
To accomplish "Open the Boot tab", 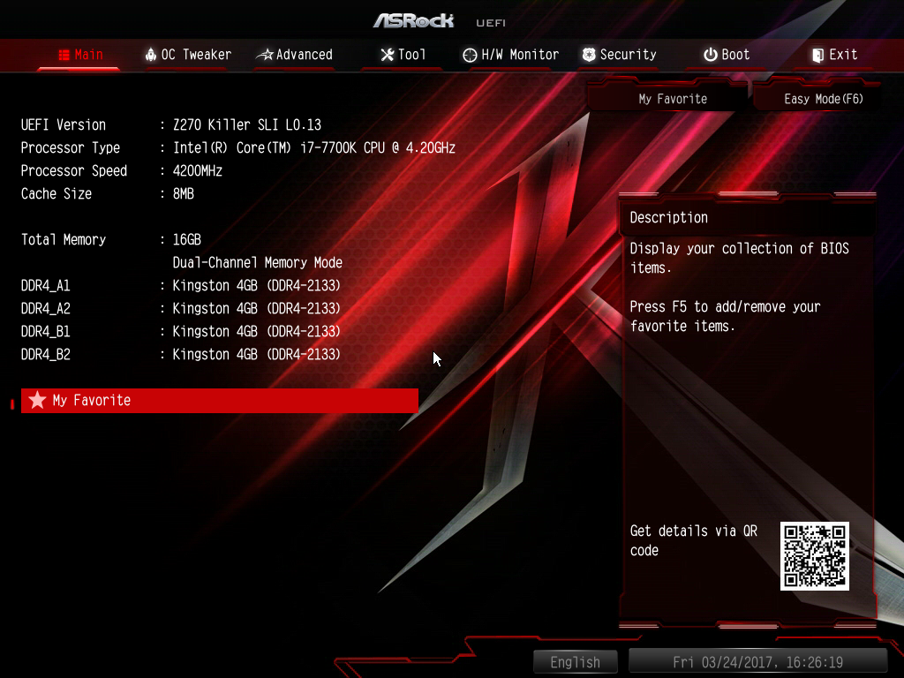I will [x=735, y=55].
